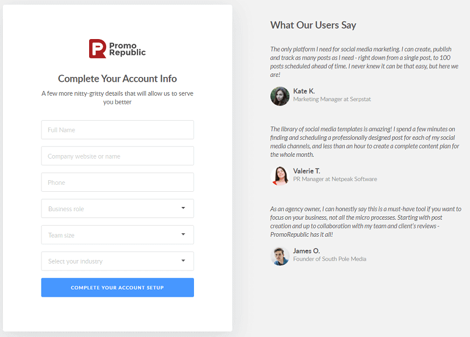470x337 pixels.
Task: Click the Valerie T. reviewer name
Action: pos(306,171)
